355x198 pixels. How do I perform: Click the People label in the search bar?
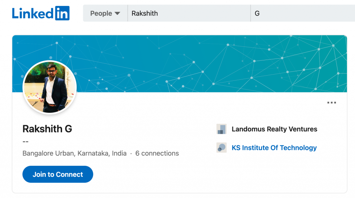click(x=101, y=14)
